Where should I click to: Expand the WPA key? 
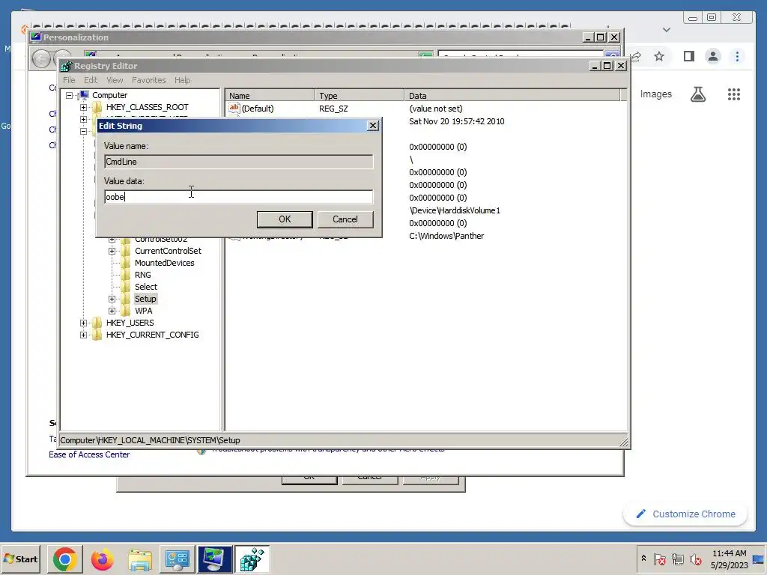[112, 311]
